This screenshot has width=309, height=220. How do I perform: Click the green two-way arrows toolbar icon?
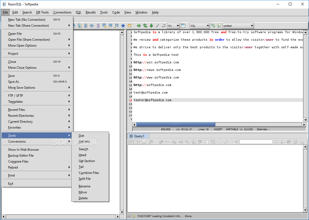pos(145,26)
